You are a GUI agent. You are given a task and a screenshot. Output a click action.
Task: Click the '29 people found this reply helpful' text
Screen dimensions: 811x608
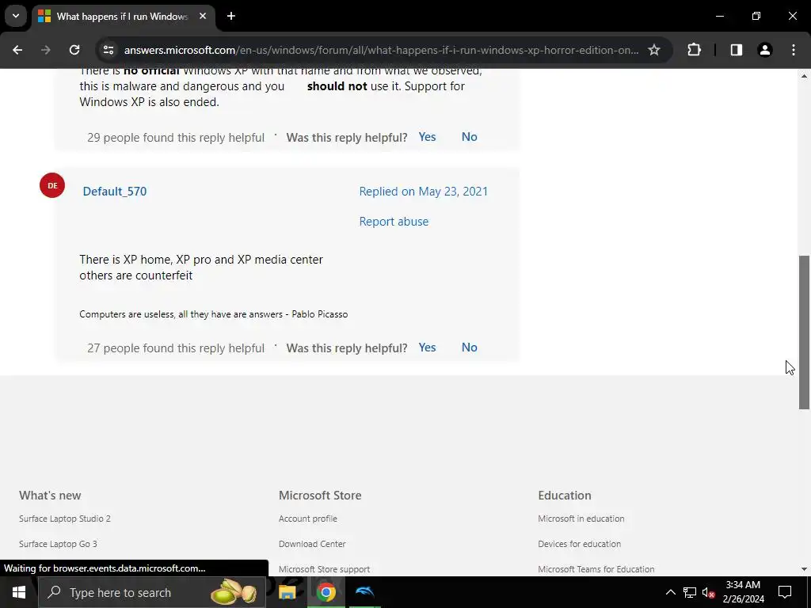click(x=176, y=138)
